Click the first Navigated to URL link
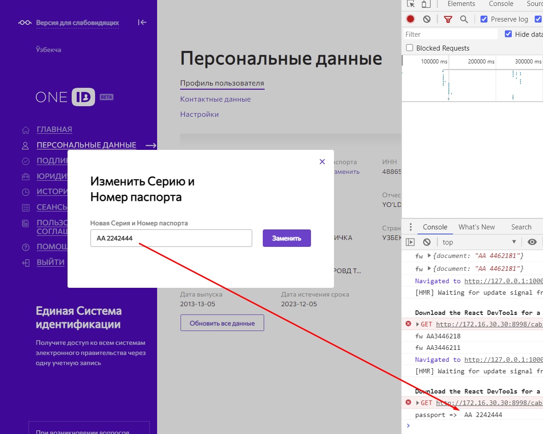 point(503,281)
